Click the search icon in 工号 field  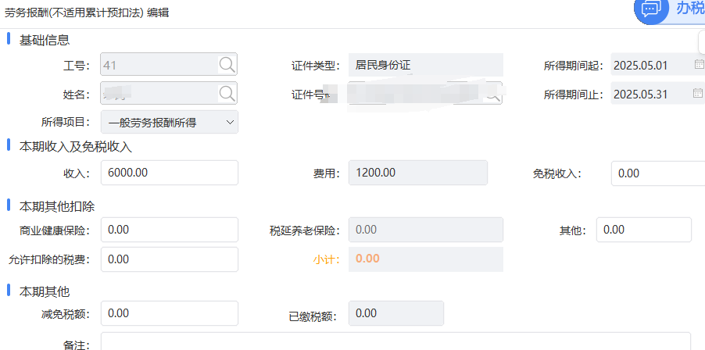227,65
